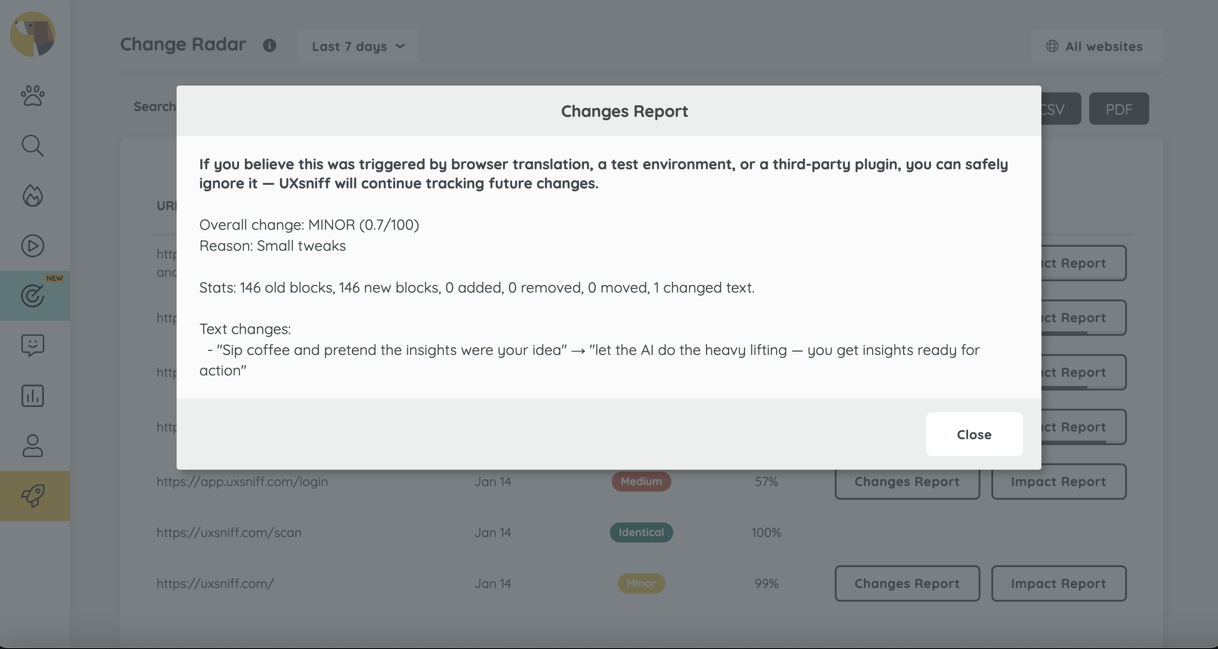Close the Changes Report dialog
This screenshot has height=649, width=1218.
coord(974,434)
